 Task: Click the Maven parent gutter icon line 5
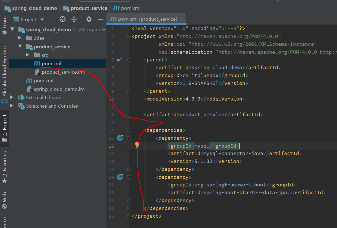point(119,60)
